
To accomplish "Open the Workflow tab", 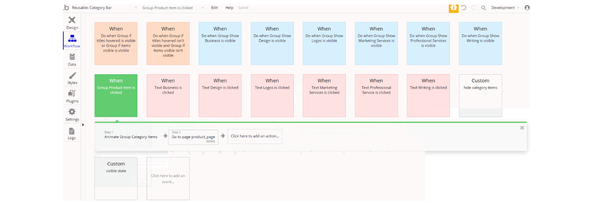I will tap(72, 41).
